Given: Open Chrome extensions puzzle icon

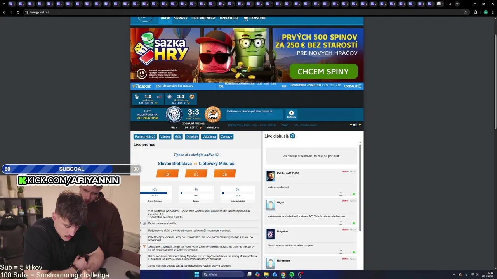Looking at the screenshot, I should pyautogui.click(x=475, y=12).
